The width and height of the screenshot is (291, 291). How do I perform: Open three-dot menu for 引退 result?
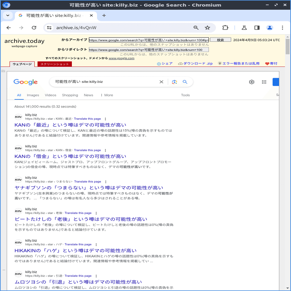[x=96, y=276]
